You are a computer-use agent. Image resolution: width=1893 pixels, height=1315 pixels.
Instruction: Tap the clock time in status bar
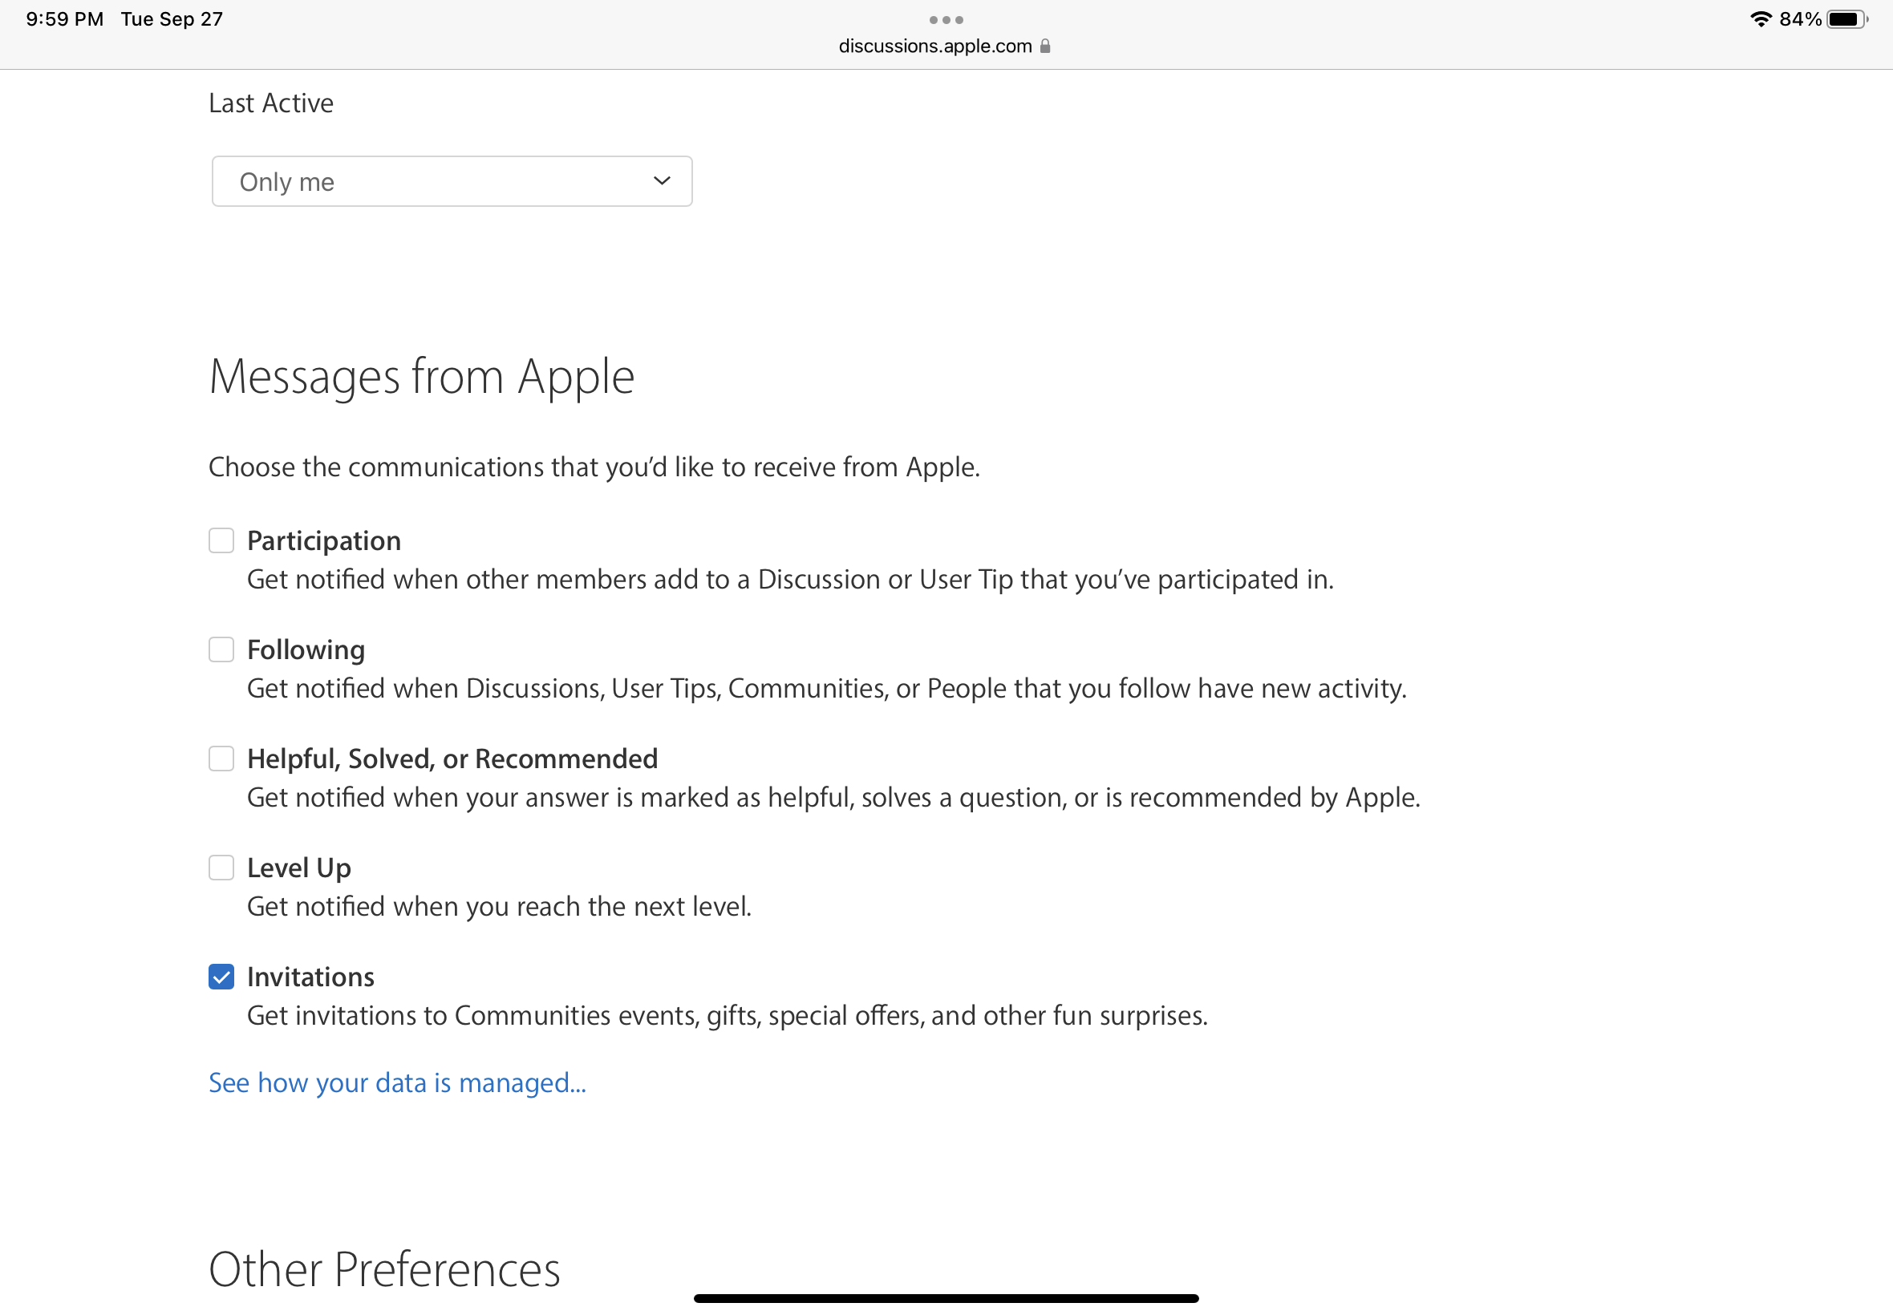pos(65,19)
